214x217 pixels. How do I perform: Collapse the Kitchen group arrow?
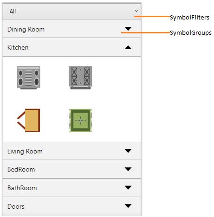point(128,47)
